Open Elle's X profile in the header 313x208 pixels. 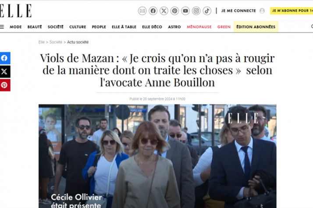tap(164, 11)
